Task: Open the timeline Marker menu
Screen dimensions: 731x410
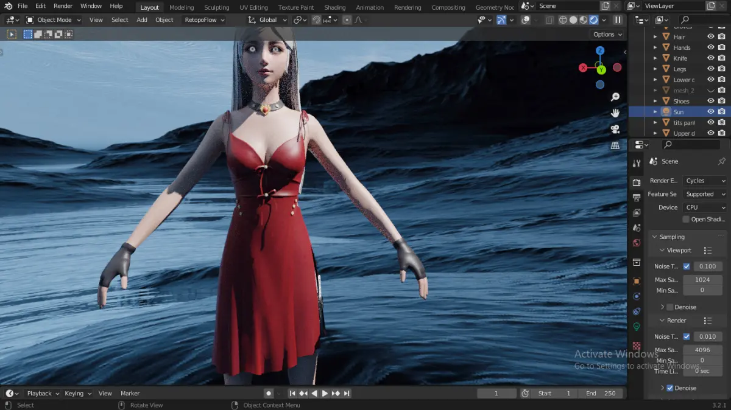Action: pyautogui.click(x=130, y=394)
